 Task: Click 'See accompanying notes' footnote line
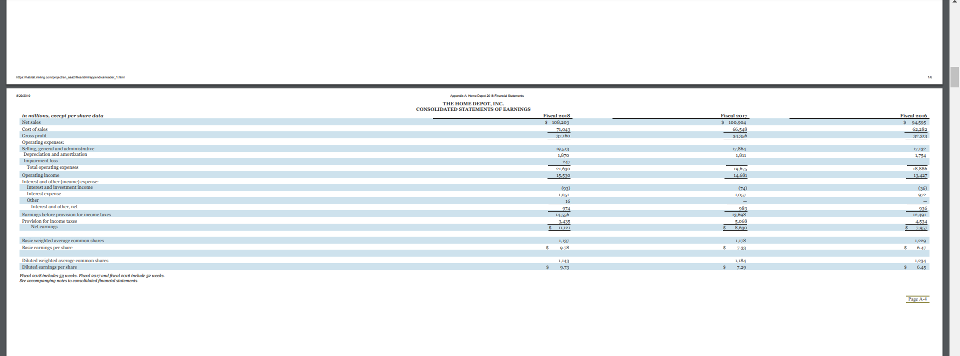tap(79, 281)
